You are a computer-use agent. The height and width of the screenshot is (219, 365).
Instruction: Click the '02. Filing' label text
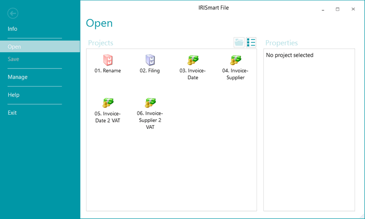150,70
